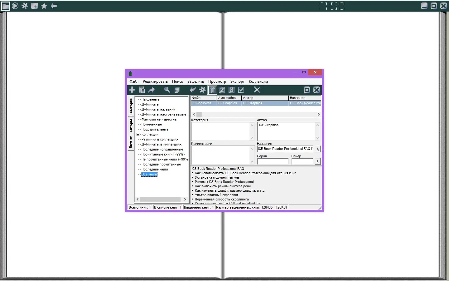The image size is (449, 281).
Task: Click the S button beside Номер field
Action: pos(318,162)
